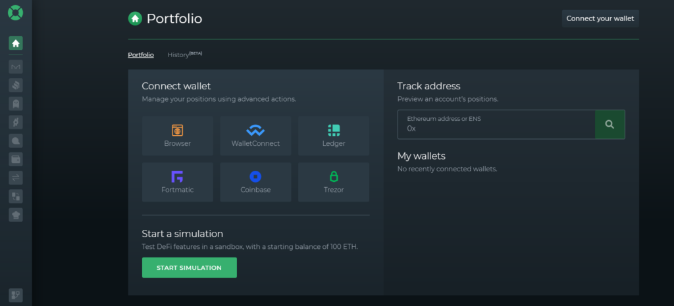Click the search magnifier button for address
This screenshot has height=306, width=674.
pos(609,124)
